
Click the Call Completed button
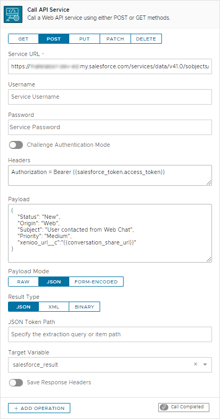pos(184,407)
